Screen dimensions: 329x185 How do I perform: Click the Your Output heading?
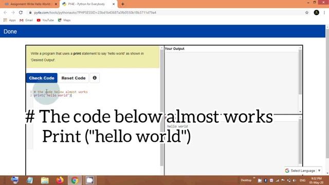[175, 49]
